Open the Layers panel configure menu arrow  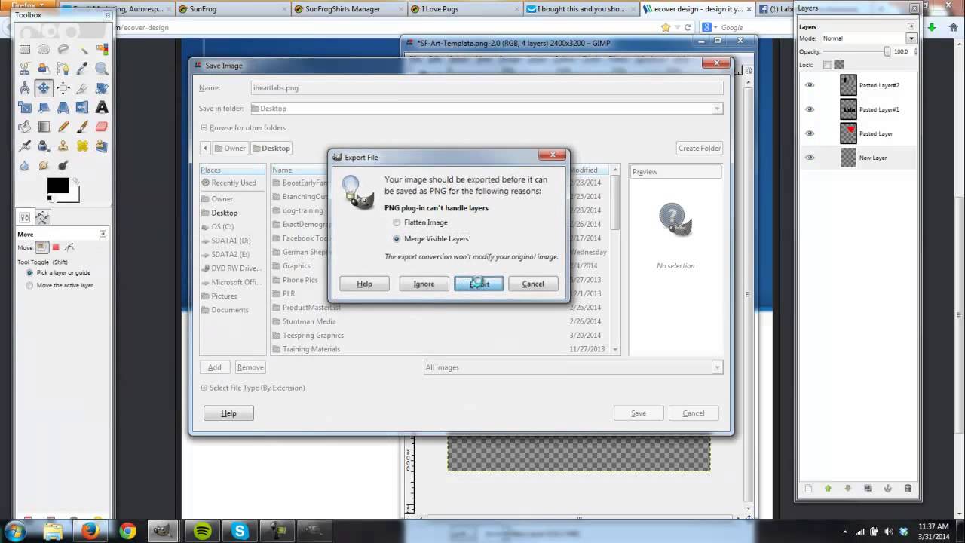coord(911,26)
